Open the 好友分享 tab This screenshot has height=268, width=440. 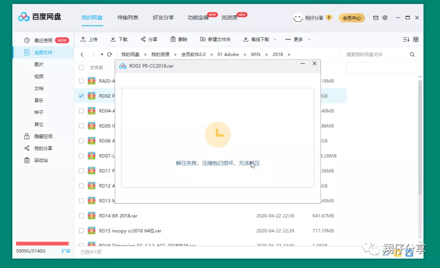pos(163,18)
